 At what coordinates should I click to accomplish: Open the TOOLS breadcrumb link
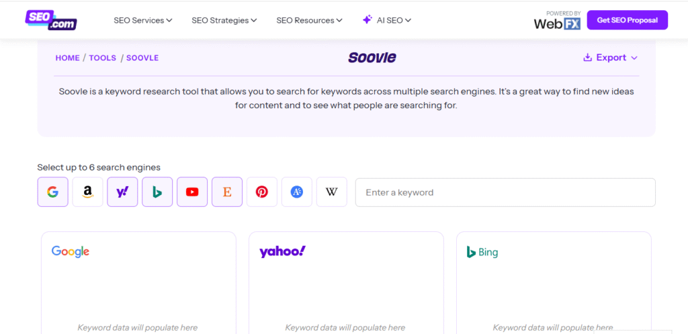[x=103, y=58]
